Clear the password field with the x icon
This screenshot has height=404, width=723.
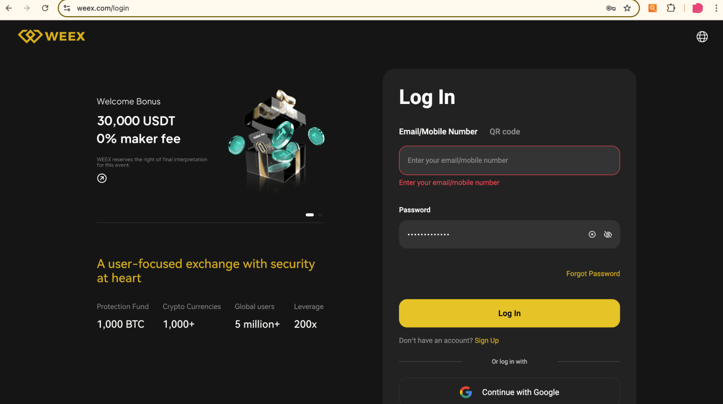[x=592, y=234]
